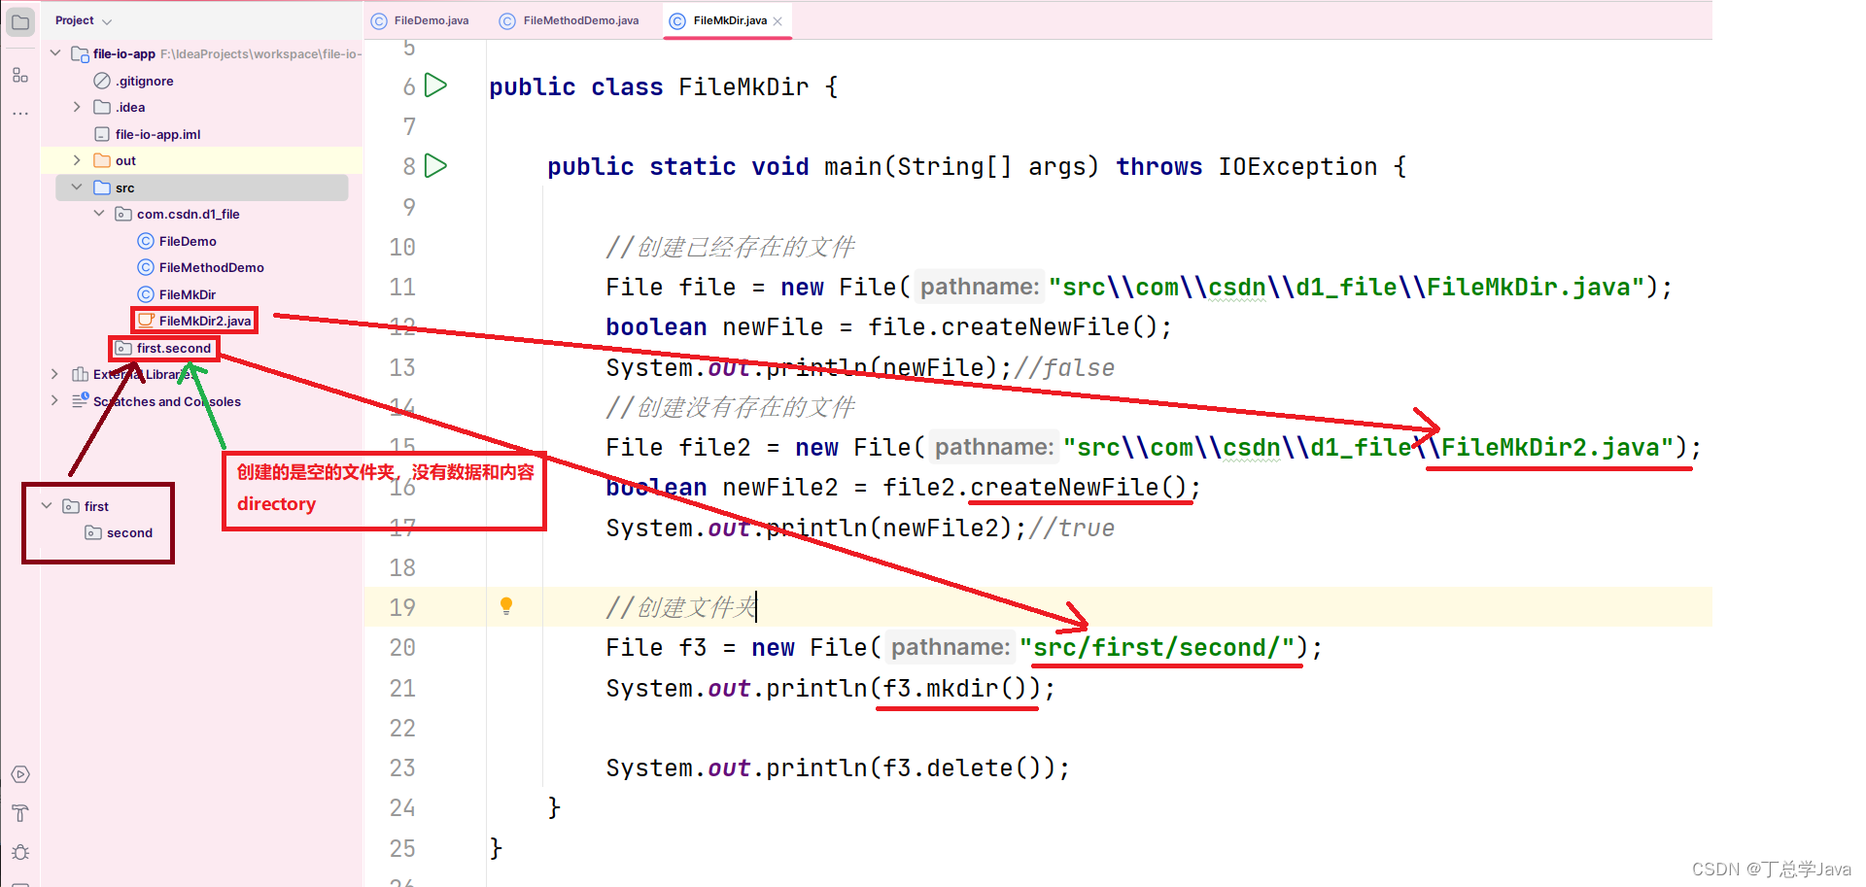Click the Run gutter icon beside line 6
The width and height of the screenshot is (1866, 887).
point(435,85)
